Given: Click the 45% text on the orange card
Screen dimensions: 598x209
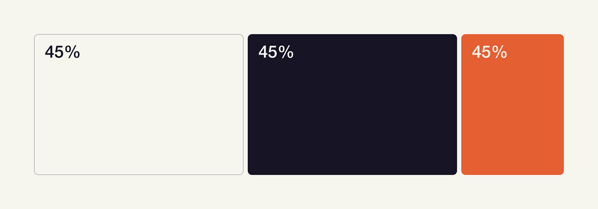Looking at the screenshot, I should [x=489, y=52].
